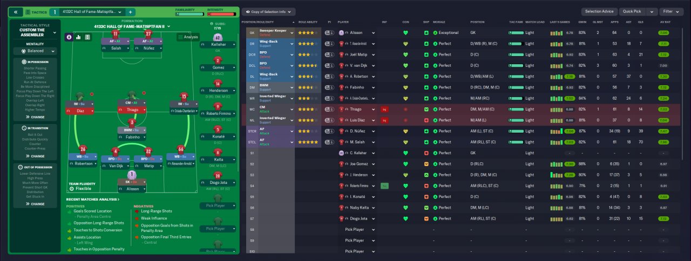The height and width of the screenshot is (261, 691).
Task: Click Salah's number 11 shirt on pitch
Action: click(114, 35)
